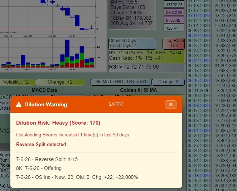
Task: Click the Channel Days / Trend Days box
Action: [132, 44]
